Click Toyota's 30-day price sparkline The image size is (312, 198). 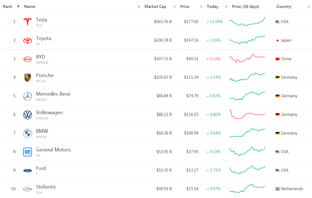tap(247, 40)
